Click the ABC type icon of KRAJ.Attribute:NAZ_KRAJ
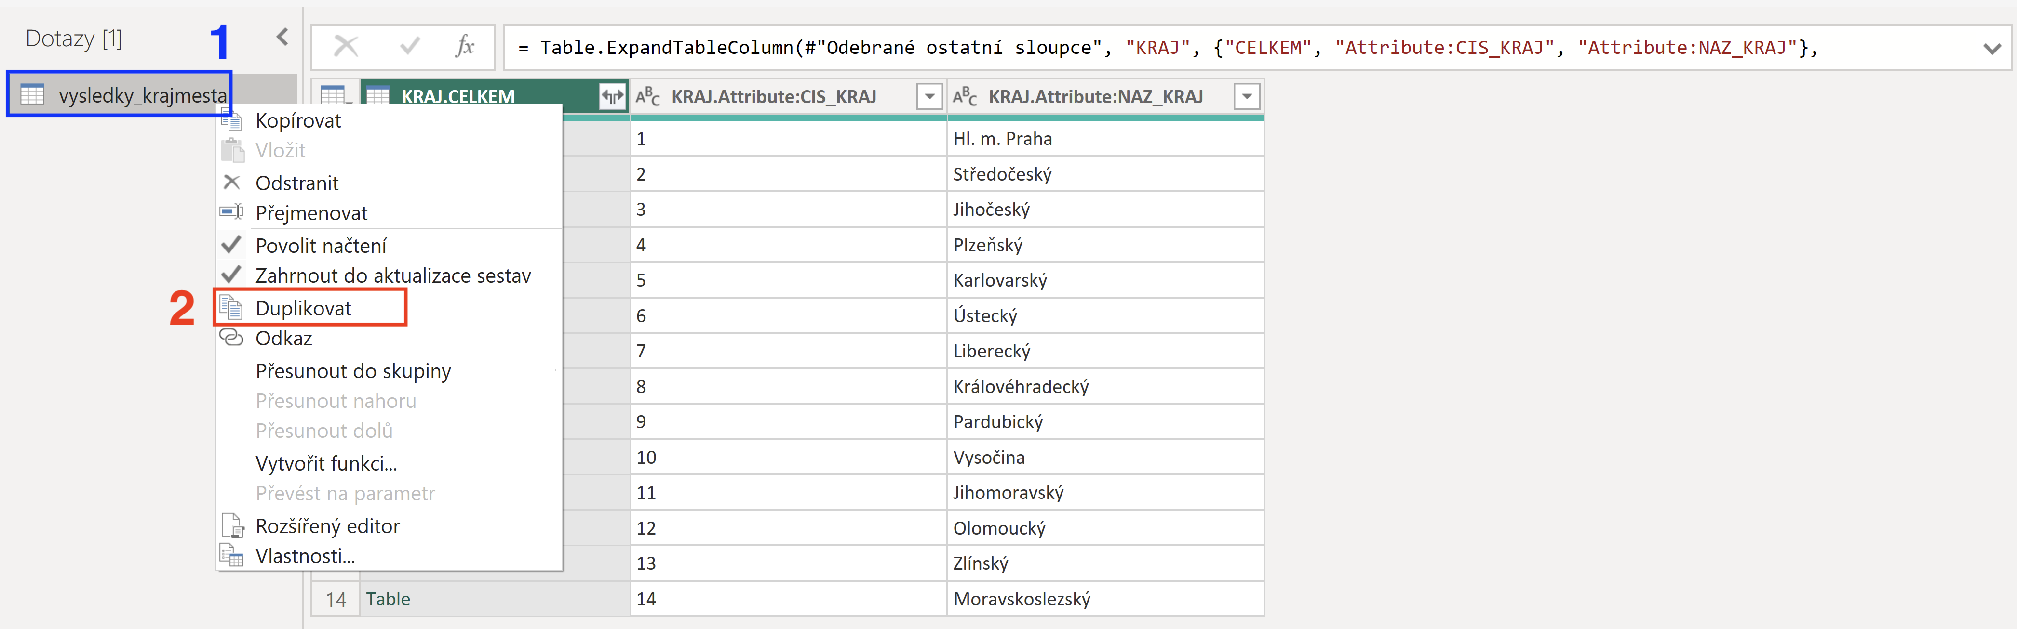 tap(965, 96)
